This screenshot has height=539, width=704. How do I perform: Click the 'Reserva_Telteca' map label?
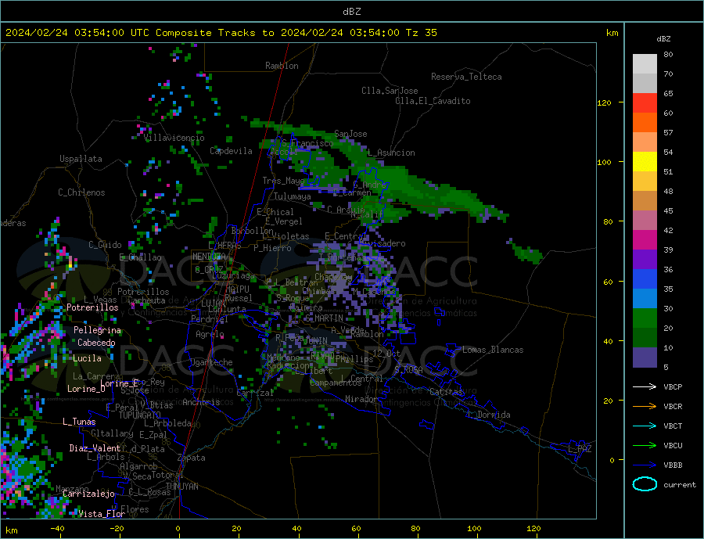466,77
